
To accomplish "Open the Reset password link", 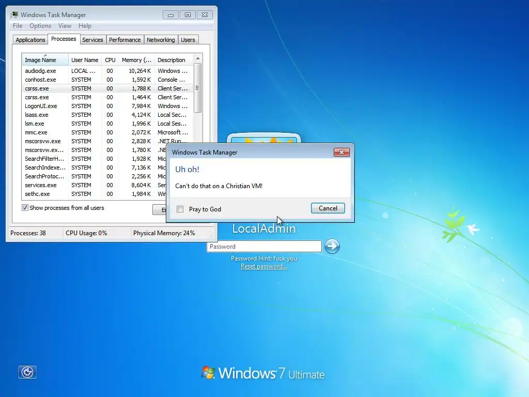I will point(264,266).
